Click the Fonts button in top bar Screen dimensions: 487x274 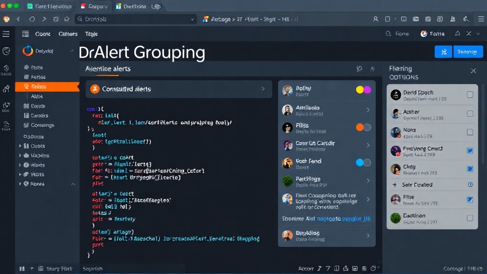coord(432,34)
